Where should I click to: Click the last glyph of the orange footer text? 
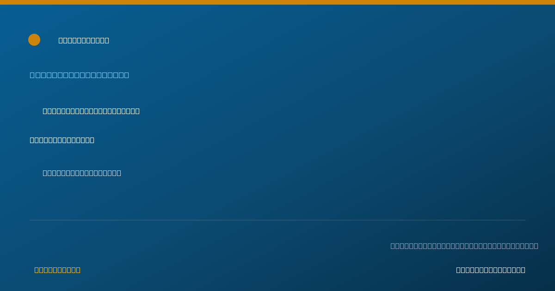coord(78,270)
